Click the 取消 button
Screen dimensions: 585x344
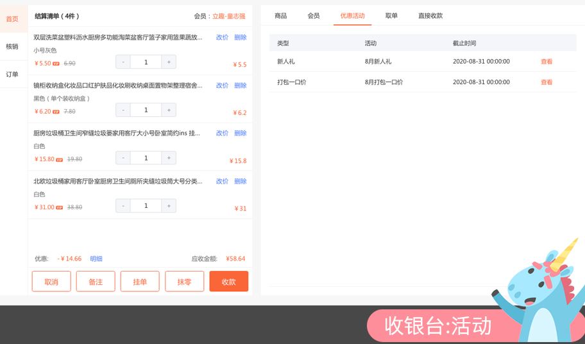(x=51, y=282)
